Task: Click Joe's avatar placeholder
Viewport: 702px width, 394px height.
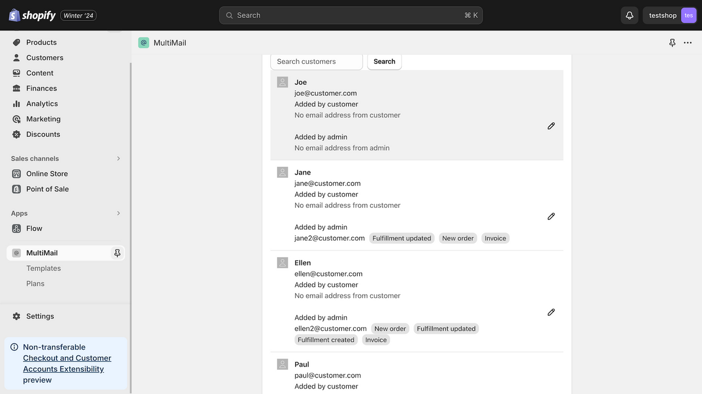Action: tap(282, 82)
